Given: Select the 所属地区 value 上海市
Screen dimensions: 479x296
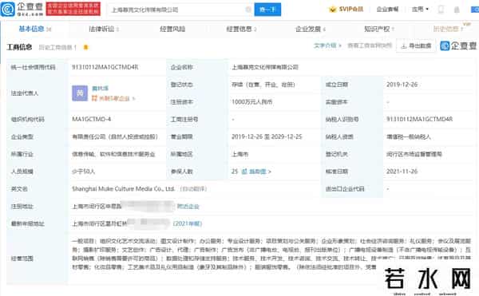Looking at the screenshot, I should click(239, 154).
